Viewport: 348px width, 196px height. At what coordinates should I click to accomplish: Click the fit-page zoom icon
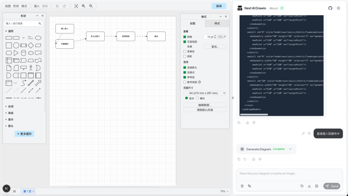pyautogui.click(x=76, y=6)
